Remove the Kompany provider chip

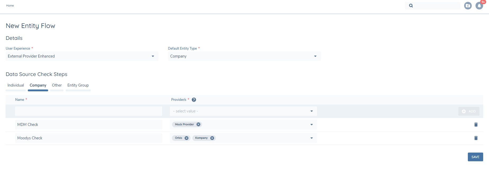212,138
